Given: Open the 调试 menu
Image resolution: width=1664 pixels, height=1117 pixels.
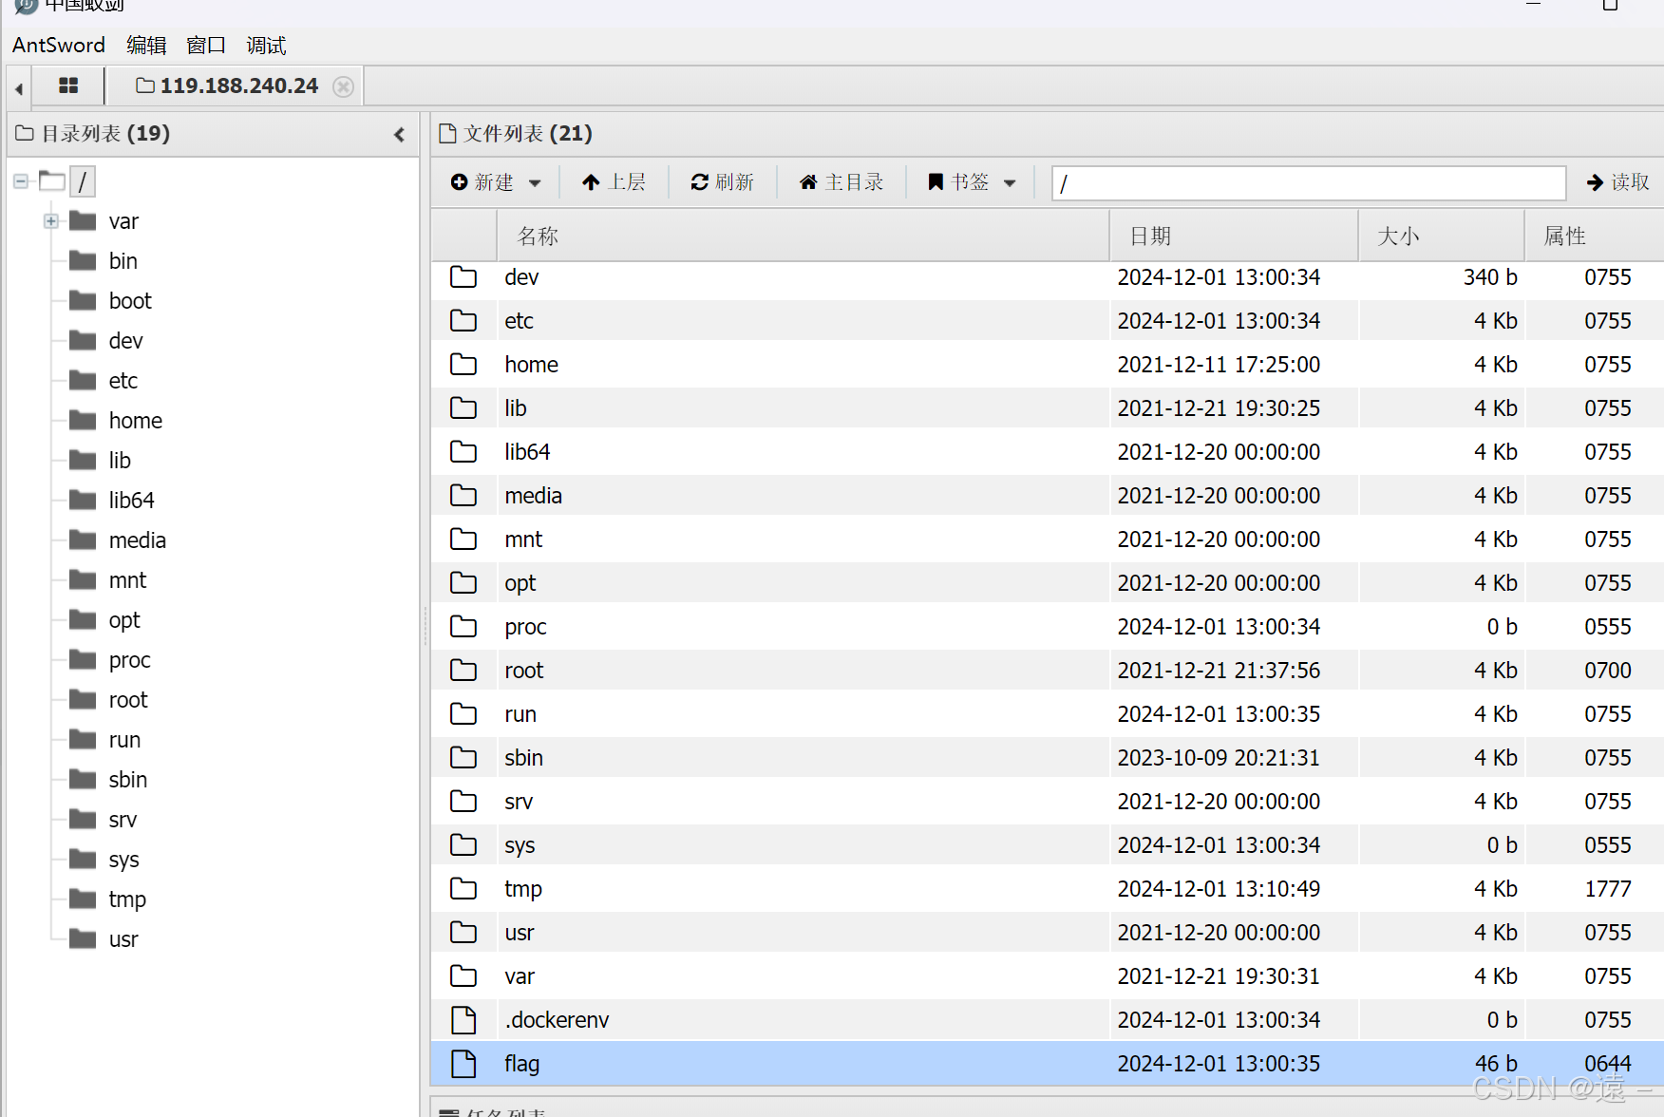Looking at the screenshot, I should coord(265,45).
